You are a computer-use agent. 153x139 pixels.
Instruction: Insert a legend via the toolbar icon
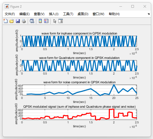(46, 21)
